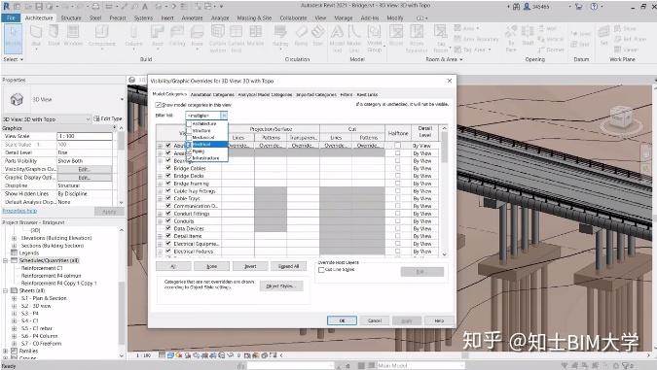
Task: Uncheck Infrastructure in filter list
Action: pyautogui.click(x=189, y=158)
